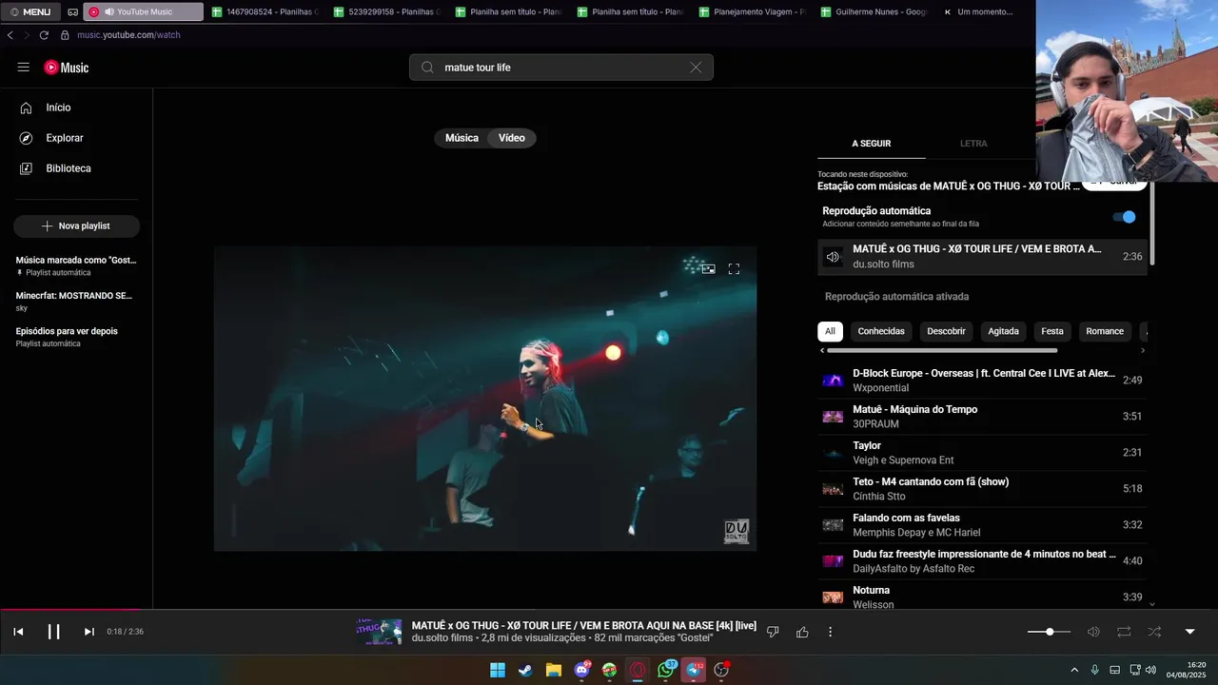Go to YouTube Music logo home
This screenshot has height=685, width=1218.
(x=67, y=68)
